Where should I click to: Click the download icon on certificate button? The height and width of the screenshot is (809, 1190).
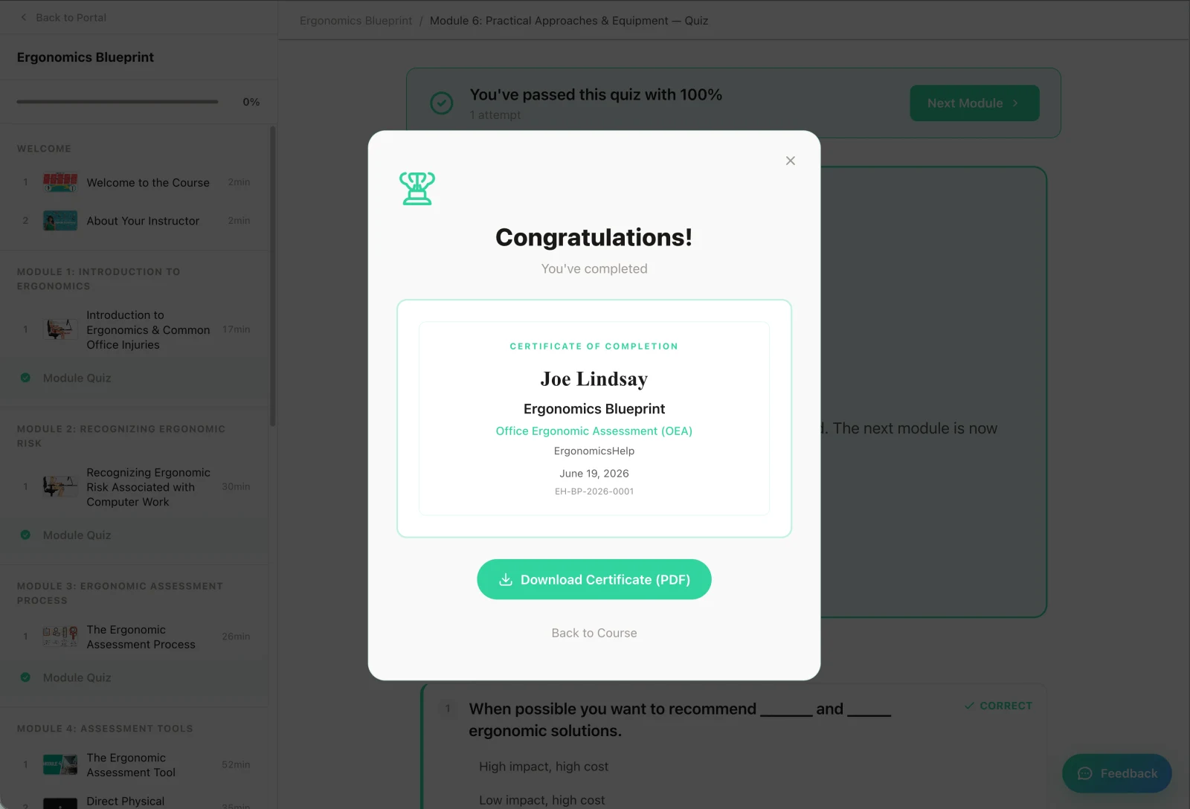click(506, 579)
